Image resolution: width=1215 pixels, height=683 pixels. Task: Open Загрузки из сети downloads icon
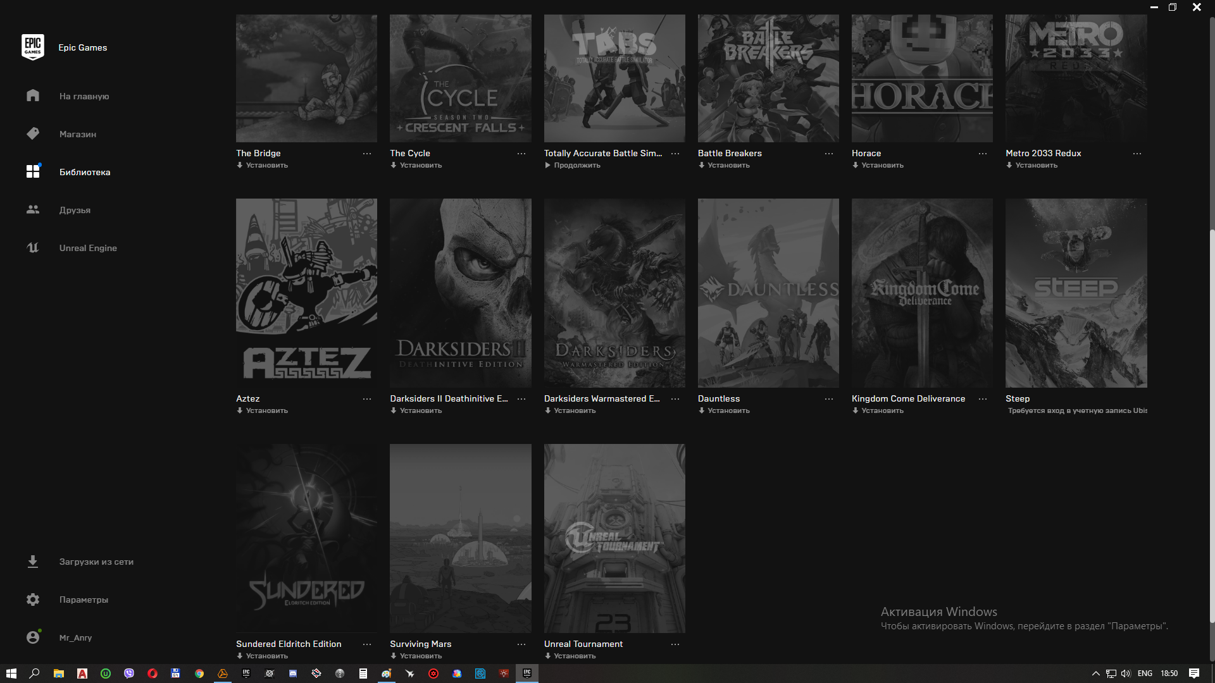(33, 562)
